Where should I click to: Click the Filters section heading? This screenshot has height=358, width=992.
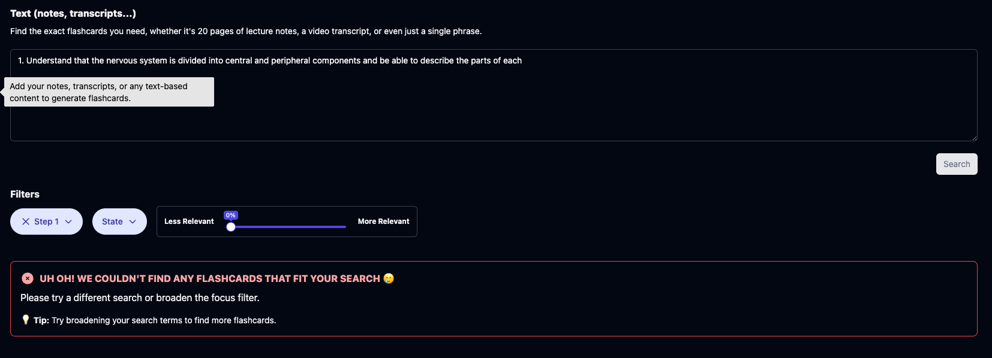25,194
